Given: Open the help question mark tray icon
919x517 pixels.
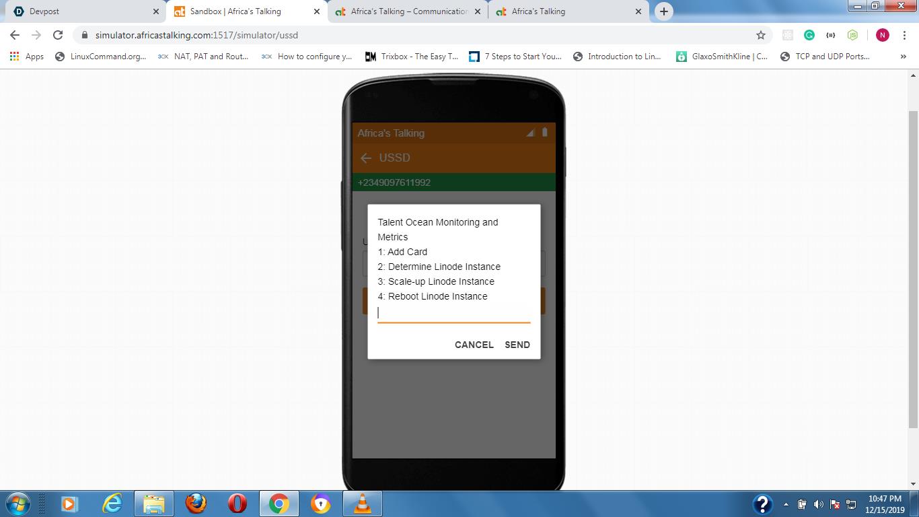Looking at the screenshot, I should tap(762, 504).
